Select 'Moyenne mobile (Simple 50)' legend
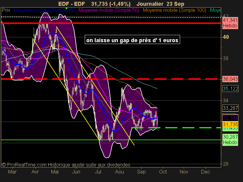Image resolution: width=243 pixels, height=182 pixels. coord(109,10)
